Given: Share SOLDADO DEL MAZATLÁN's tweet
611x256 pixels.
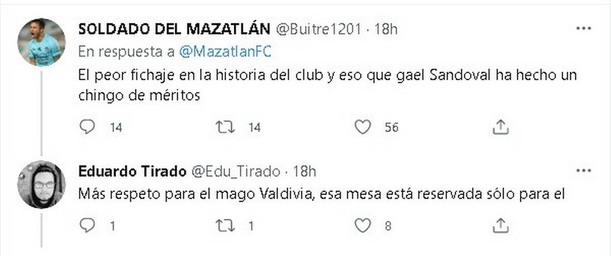Looking at the screenshot, I should tap(500, 127).
